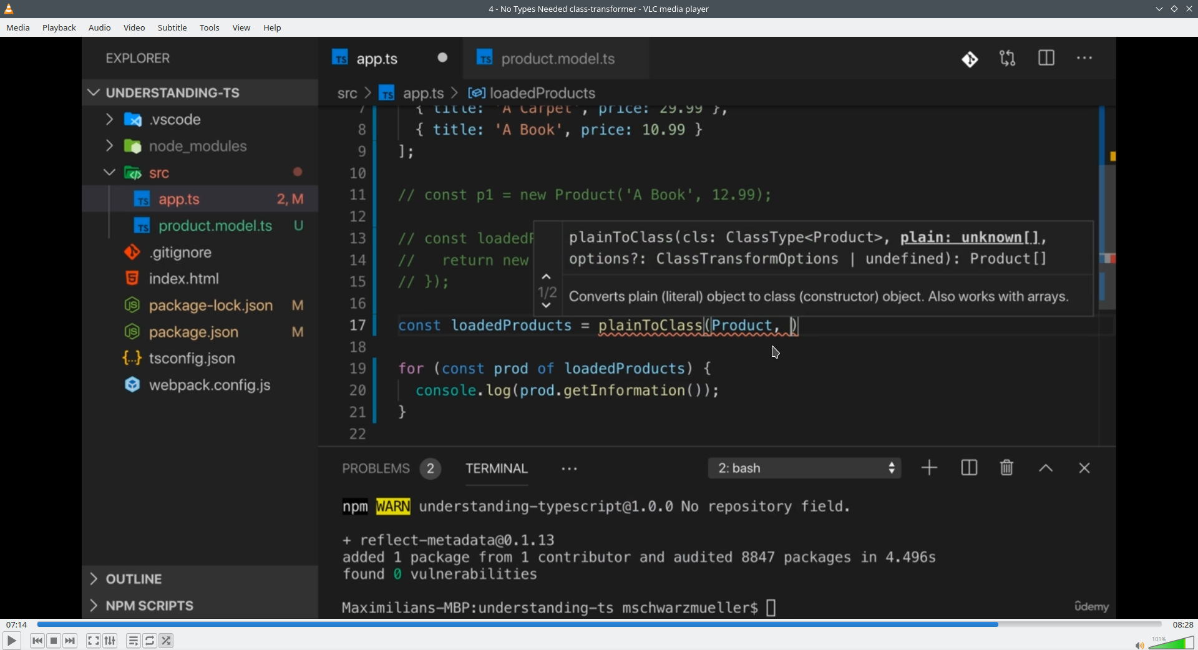
Task: Split the editor with the split icon
Action: click(x=1046, y=58)
